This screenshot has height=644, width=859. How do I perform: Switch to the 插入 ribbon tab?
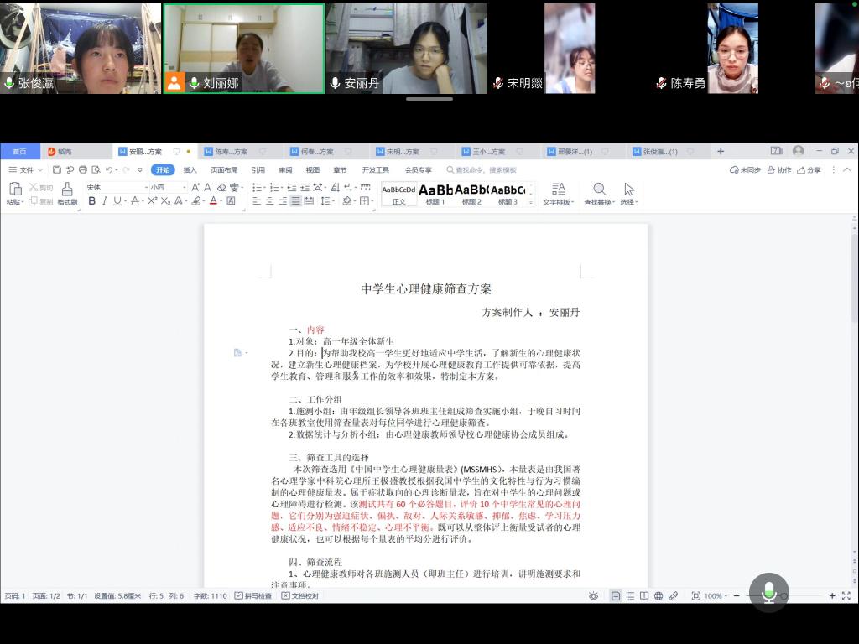pos(190,170)
